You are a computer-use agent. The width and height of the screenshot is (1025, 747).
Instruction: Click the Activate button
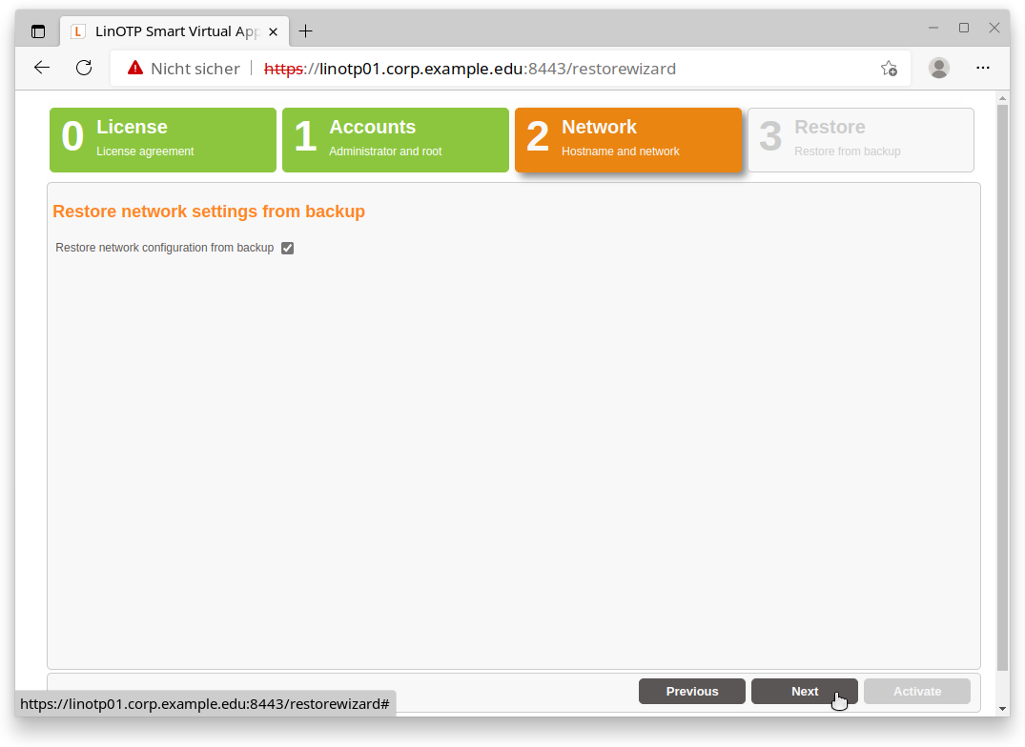pyautogui.click(x=917, y=692)
